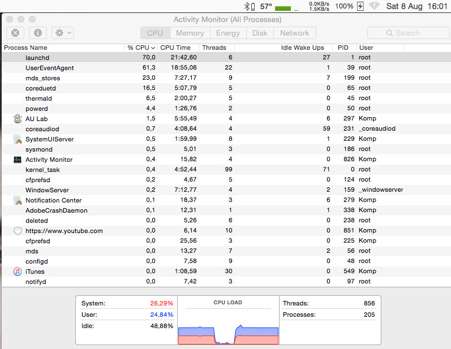
Task: Sort by the Process Name column header
Action: point(63,48)
